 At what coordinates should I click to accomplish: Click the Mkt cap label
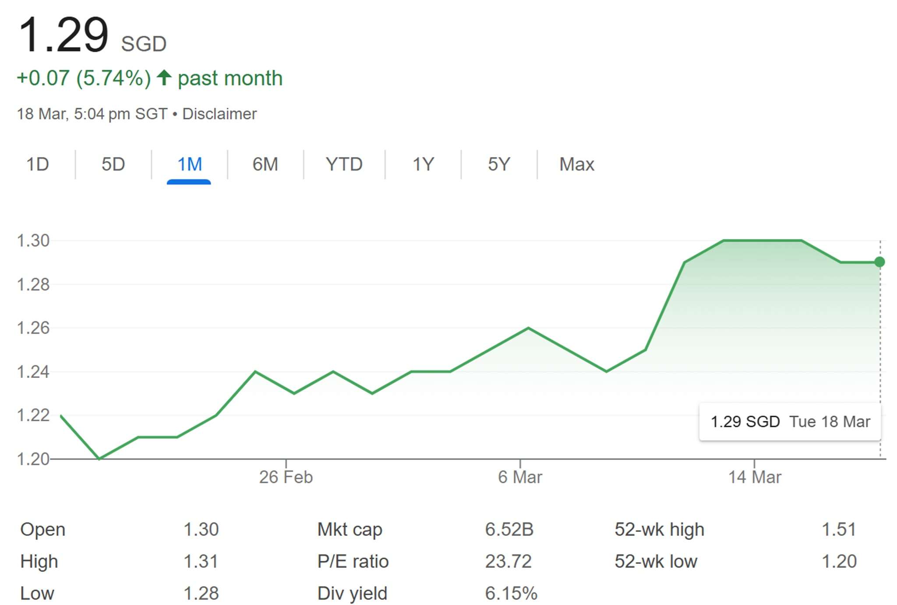click(x=350, y=529)
